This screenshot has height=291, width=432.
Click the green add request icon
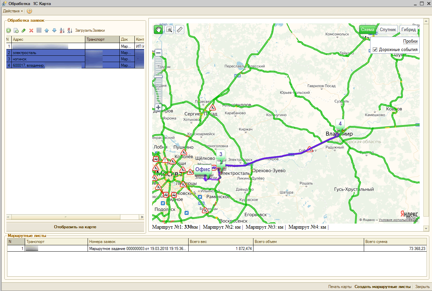[x=9, y=30]
